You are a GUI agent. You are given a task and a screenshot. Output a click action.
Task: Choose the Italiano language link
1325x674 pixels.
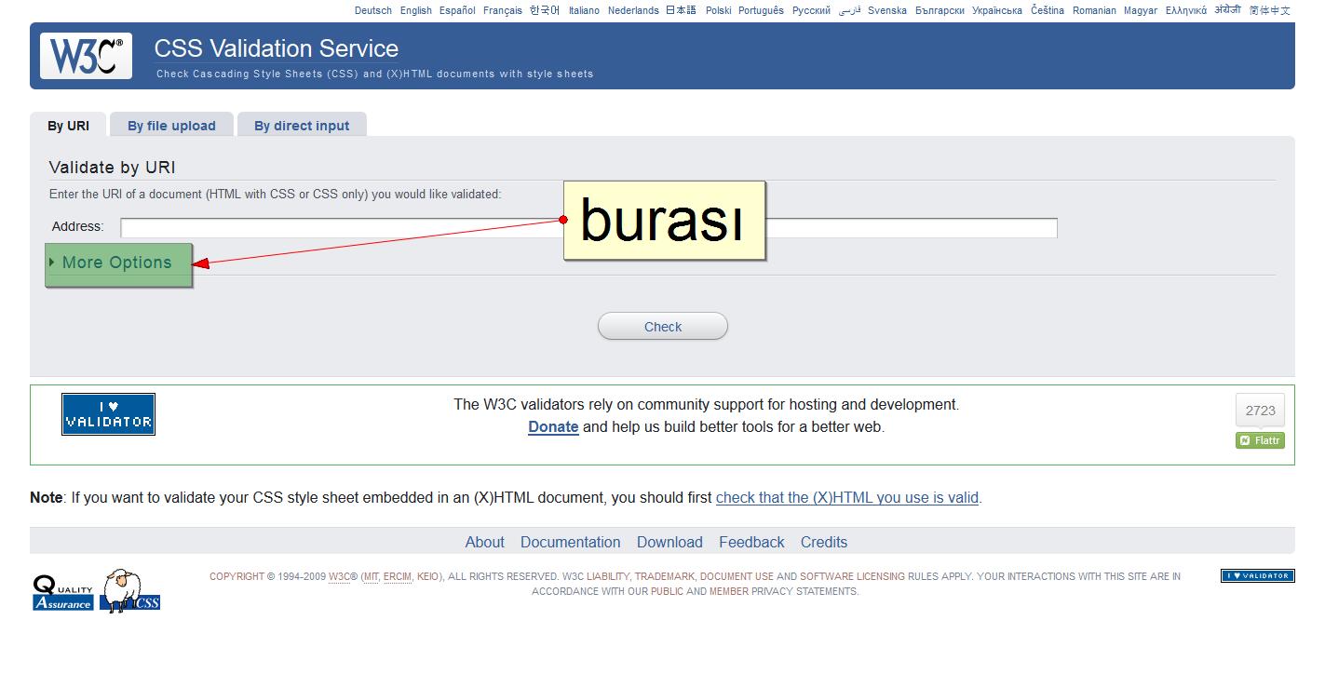[x=584, y=11]
